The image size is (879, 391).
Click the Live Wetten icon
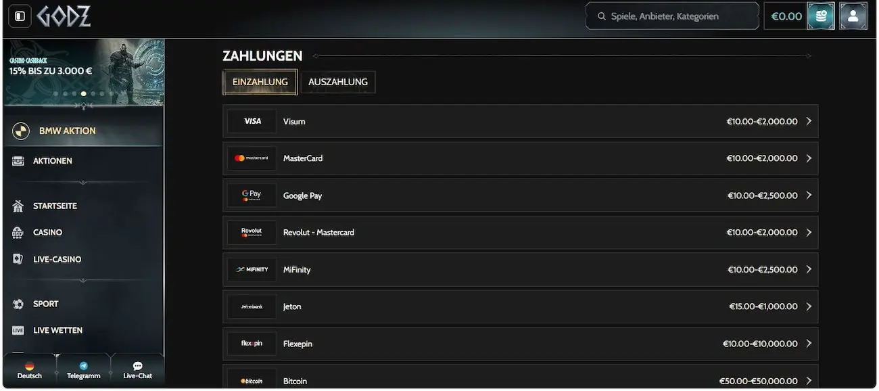[18, 331]
